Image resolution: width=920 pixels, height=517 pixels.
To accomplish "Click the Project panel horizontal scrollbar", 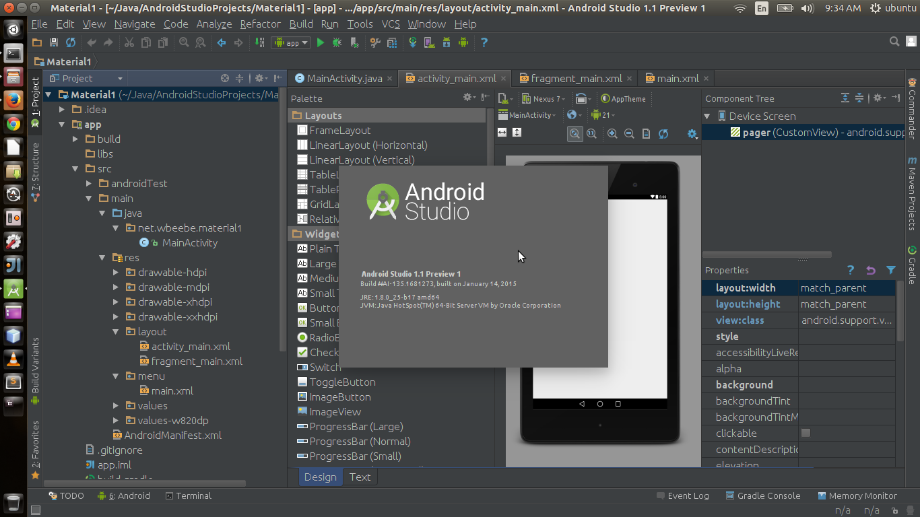I will coord(145,483).
